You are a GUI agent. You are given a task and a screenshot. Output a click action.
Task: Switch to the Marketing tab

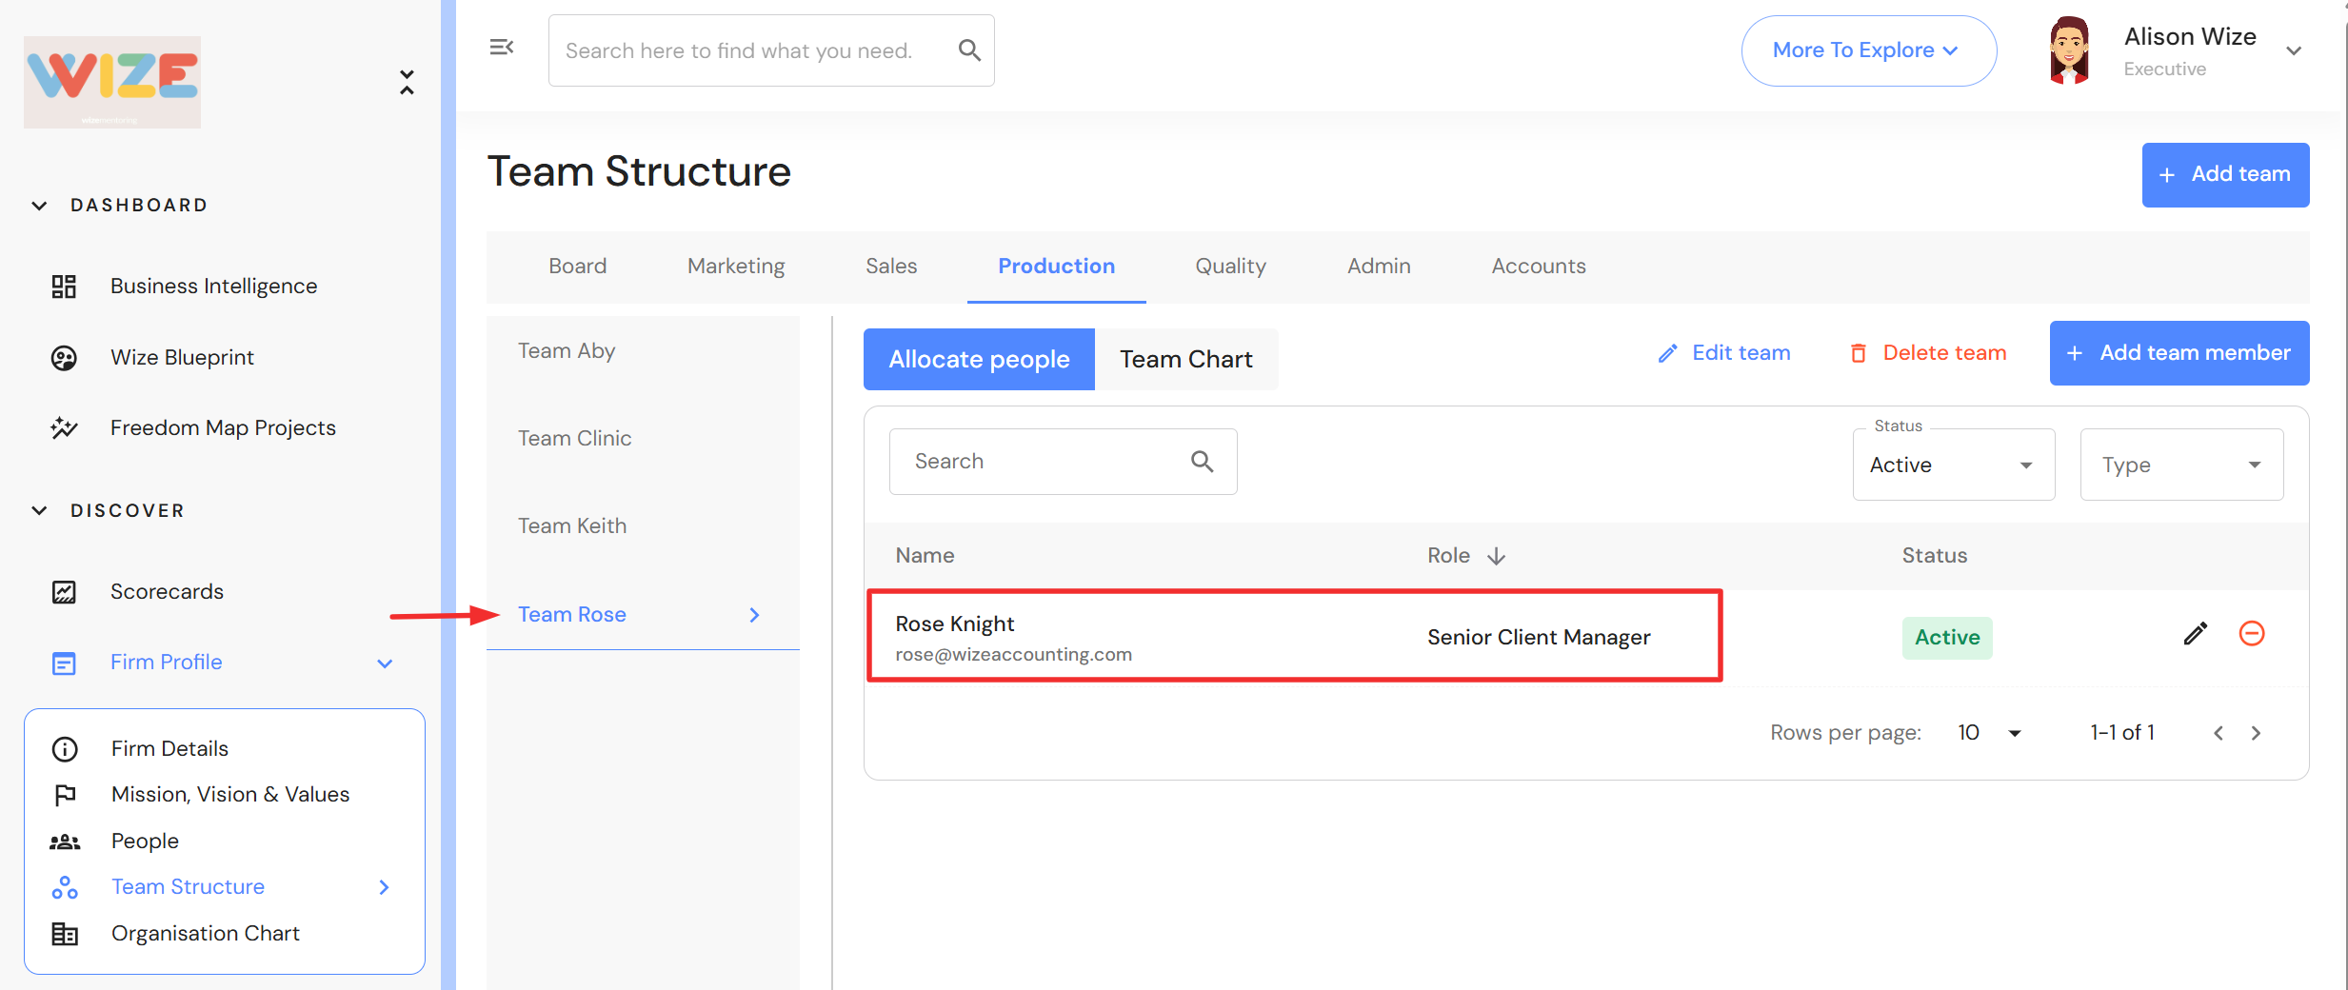[736, 267]
